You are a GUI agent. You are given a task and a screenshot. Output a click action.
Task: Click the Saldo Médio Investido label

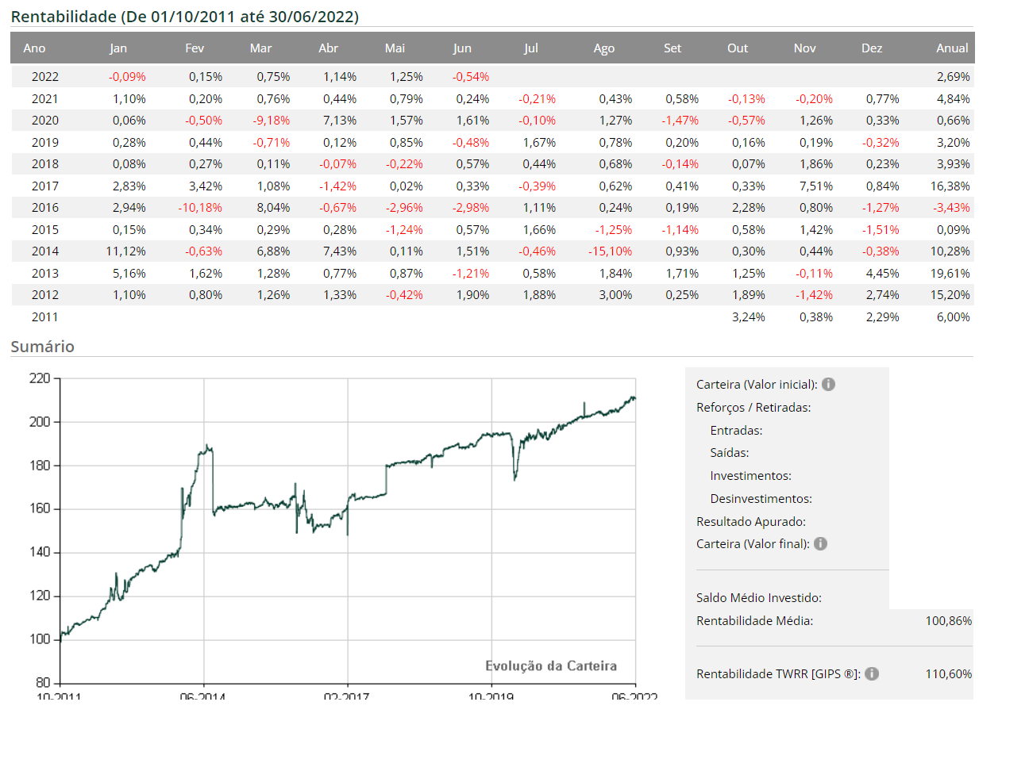pyautogui.click(x=758, y=597)
